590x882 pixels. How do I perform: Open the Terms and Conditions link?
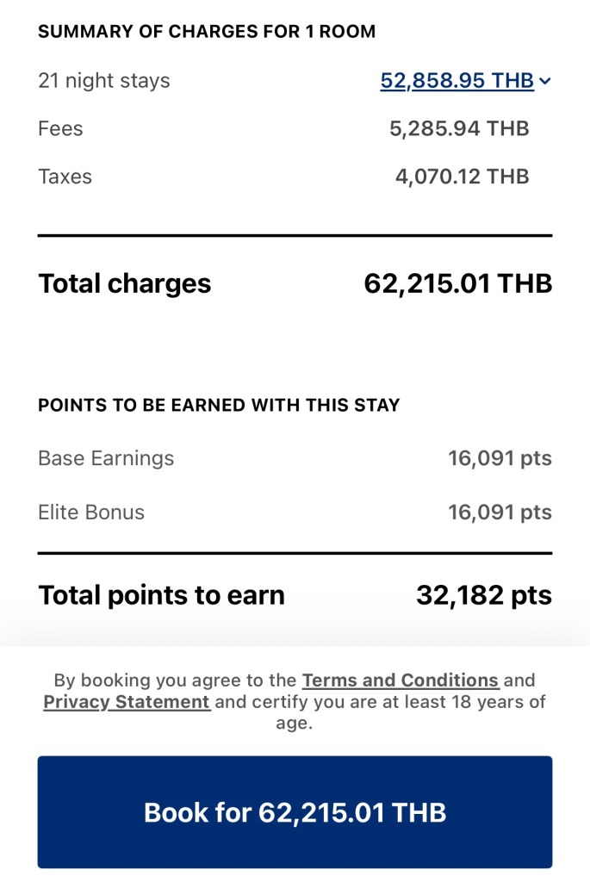pos(401,680)
